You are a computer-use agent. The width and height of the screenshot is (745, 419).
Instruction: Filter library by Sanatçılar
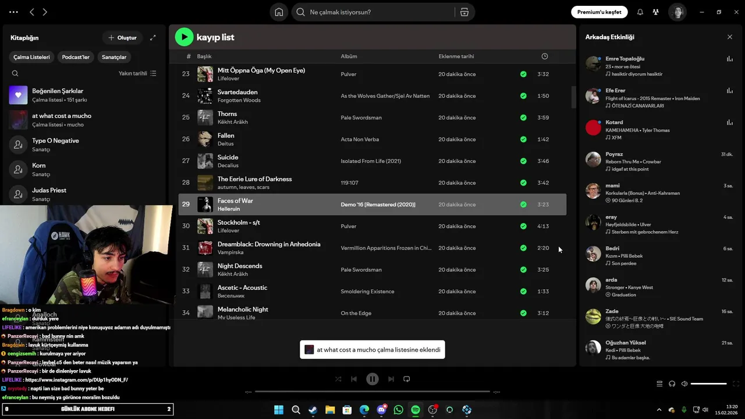(114, 57)
